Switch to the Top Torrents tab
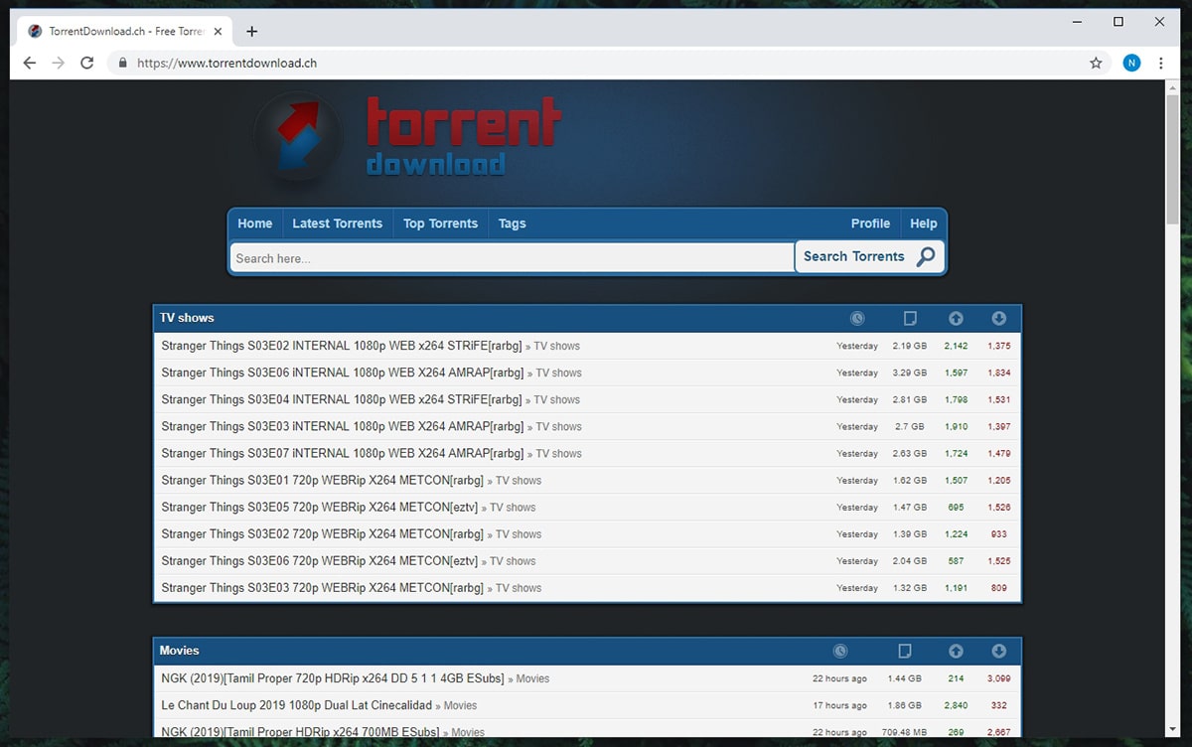1192x747 pixels. (x=440, y=223)
